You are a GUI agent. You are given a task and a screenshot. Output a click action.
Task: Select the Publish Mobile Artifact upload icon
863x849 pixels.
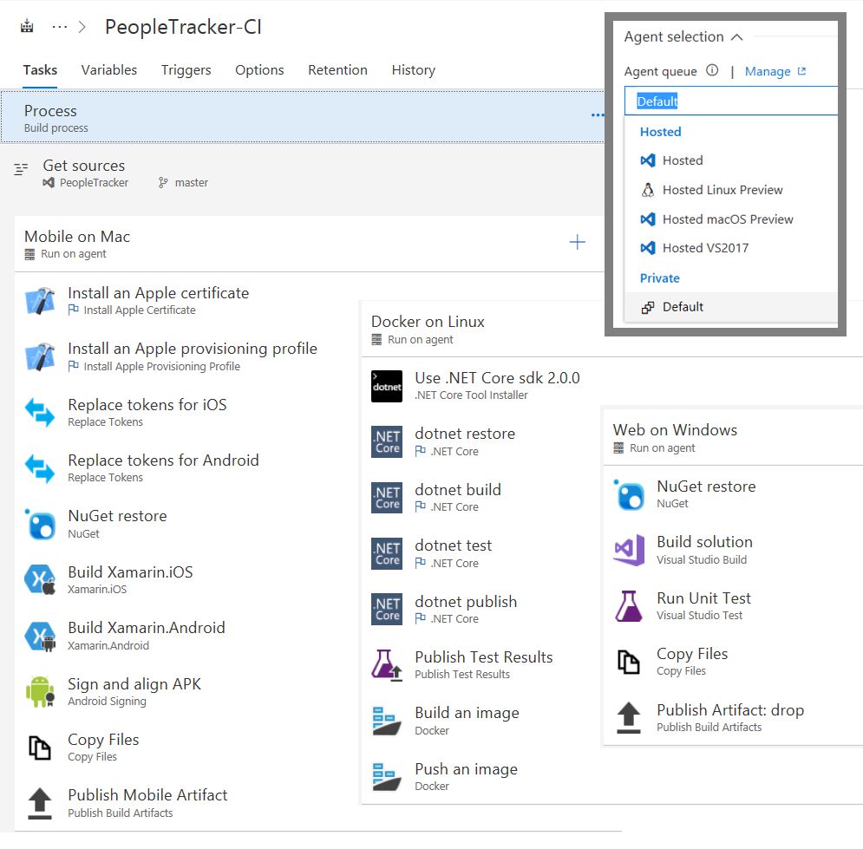point(40,803)
